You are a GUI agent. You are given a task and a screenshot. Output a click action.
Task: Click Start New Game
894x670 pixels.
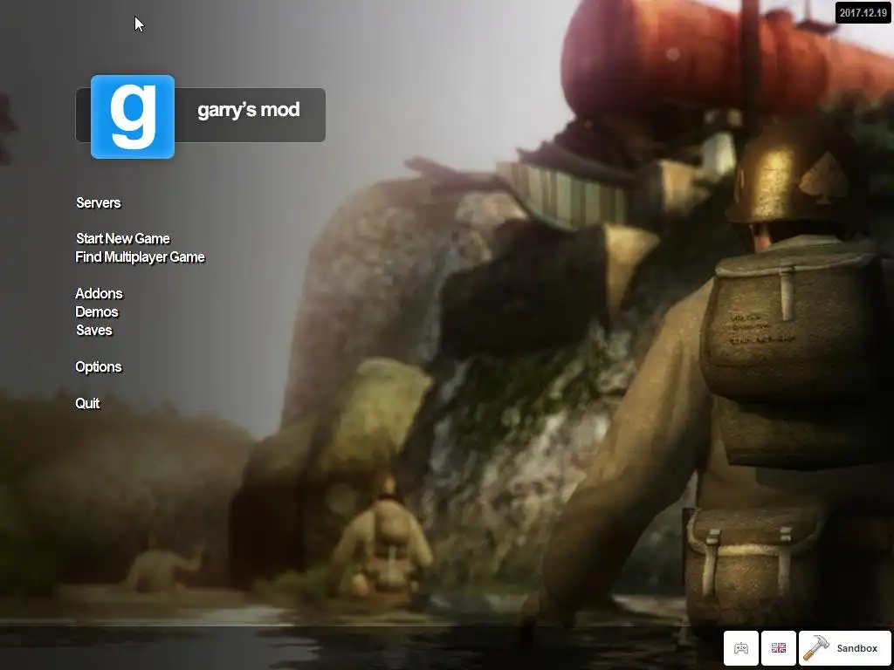point(122,238)
